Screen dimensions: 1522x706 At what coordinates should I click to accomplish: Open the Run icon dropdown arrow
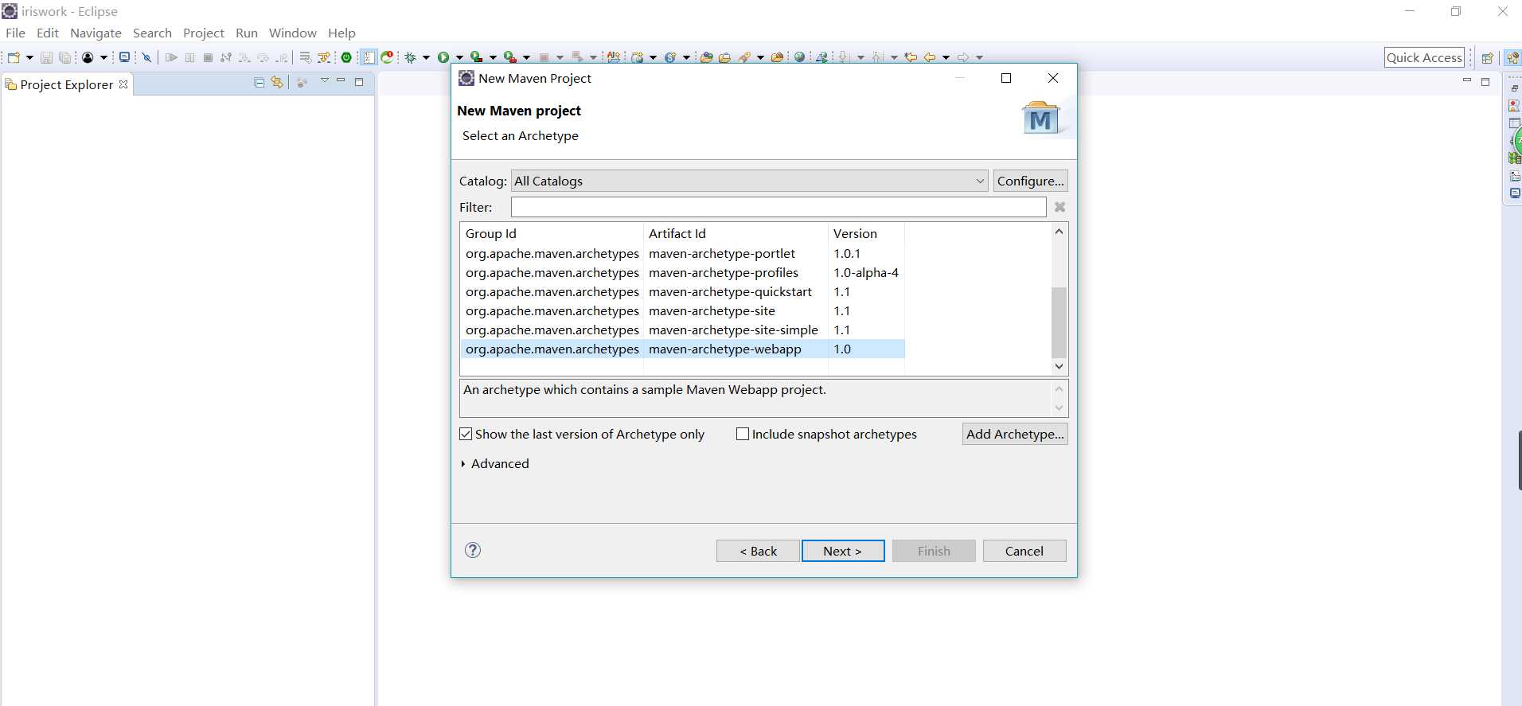[459, 57]
